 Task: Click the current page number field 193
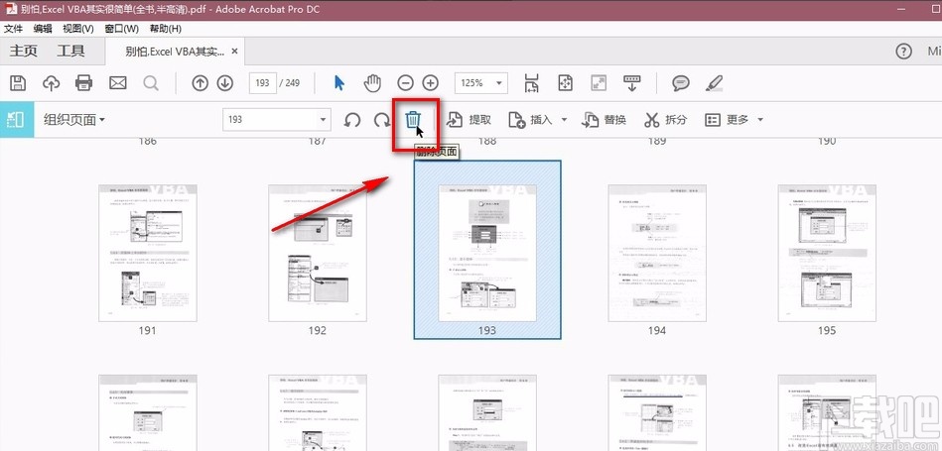[x=262, y=83]
